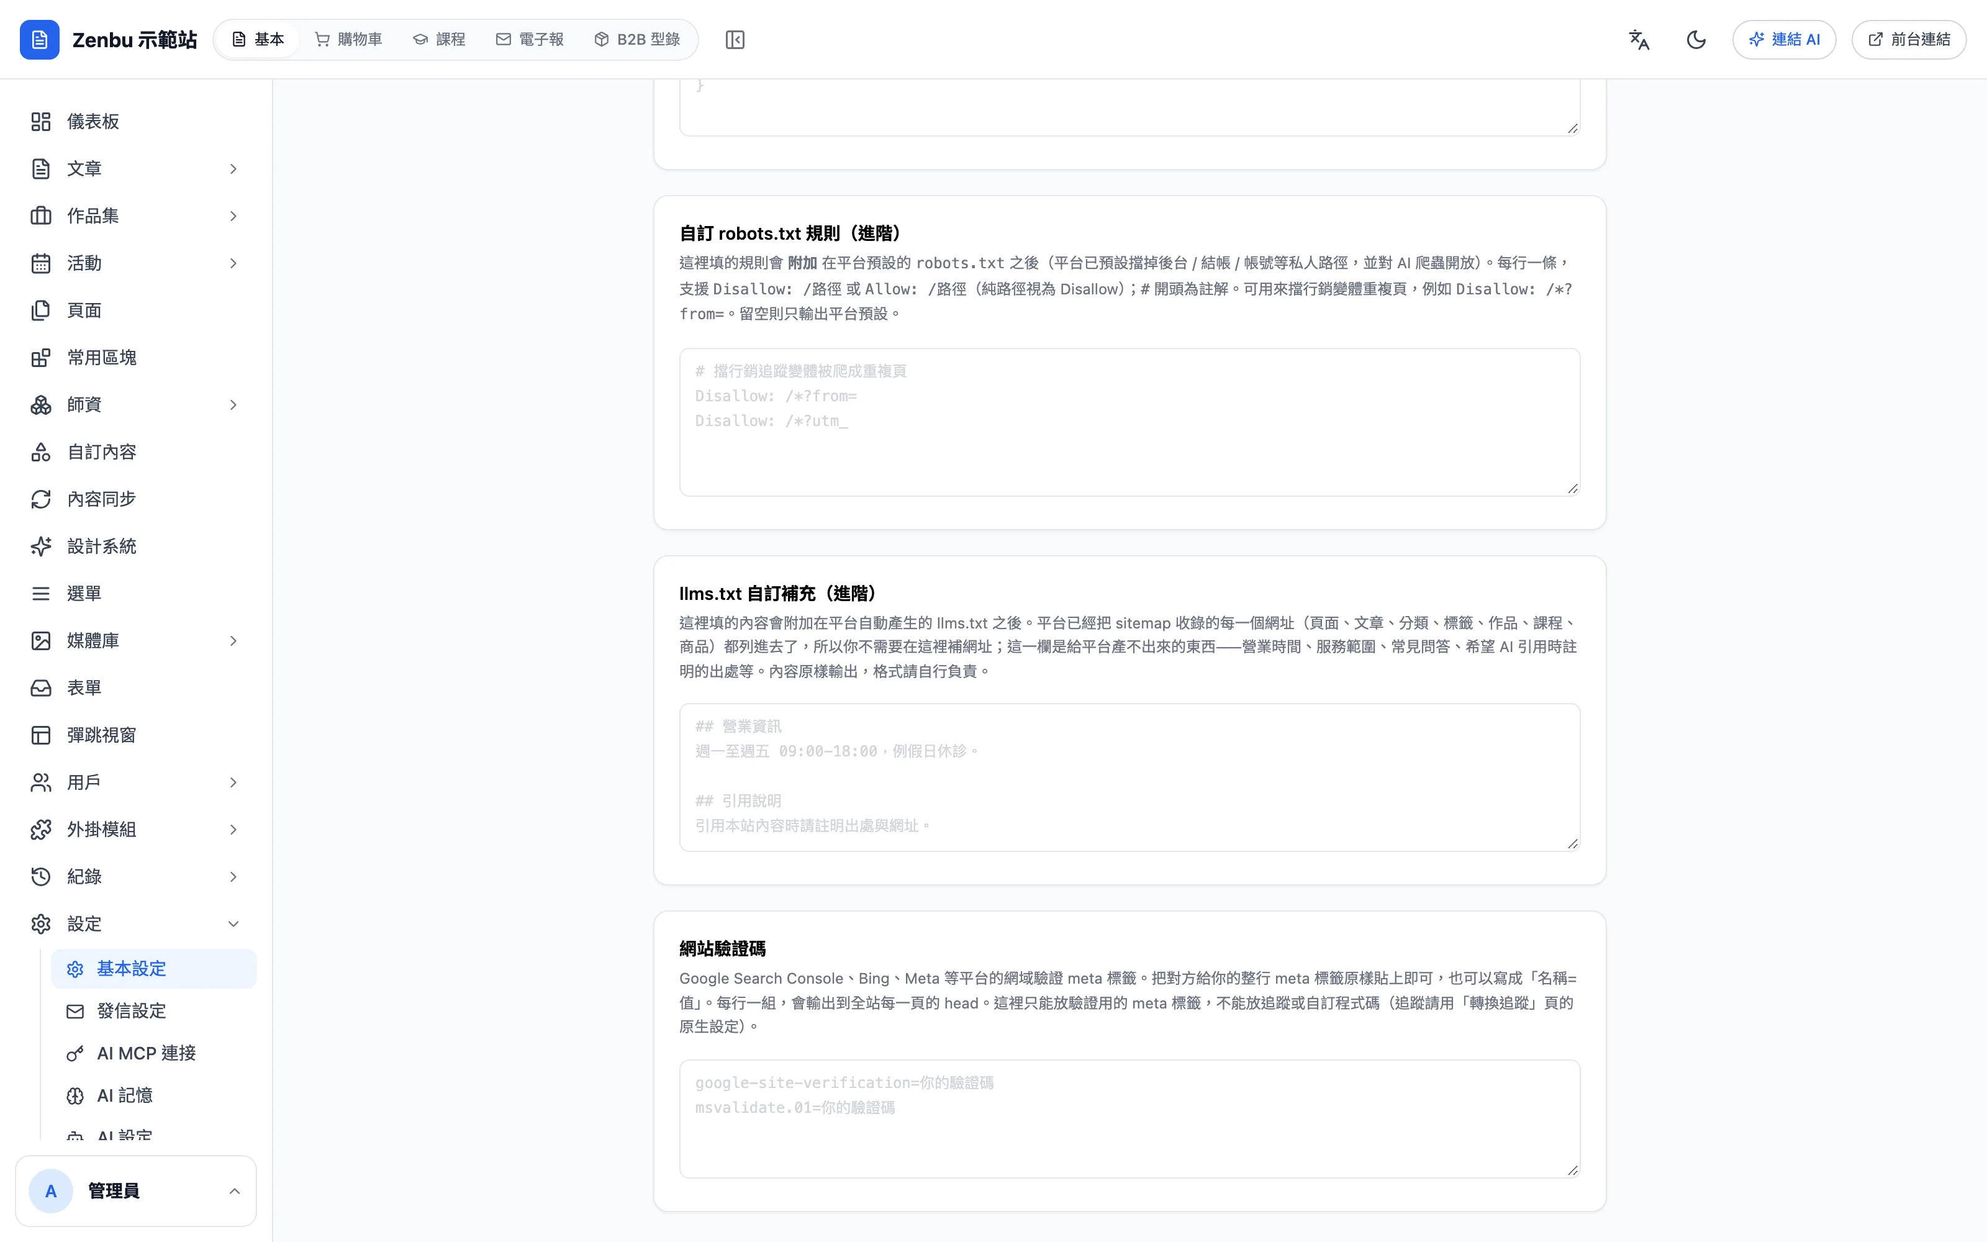Switch to the 購物車 tab
Image resolution: width=1987 pixels, height=1242 pixels.
[349, 39]
